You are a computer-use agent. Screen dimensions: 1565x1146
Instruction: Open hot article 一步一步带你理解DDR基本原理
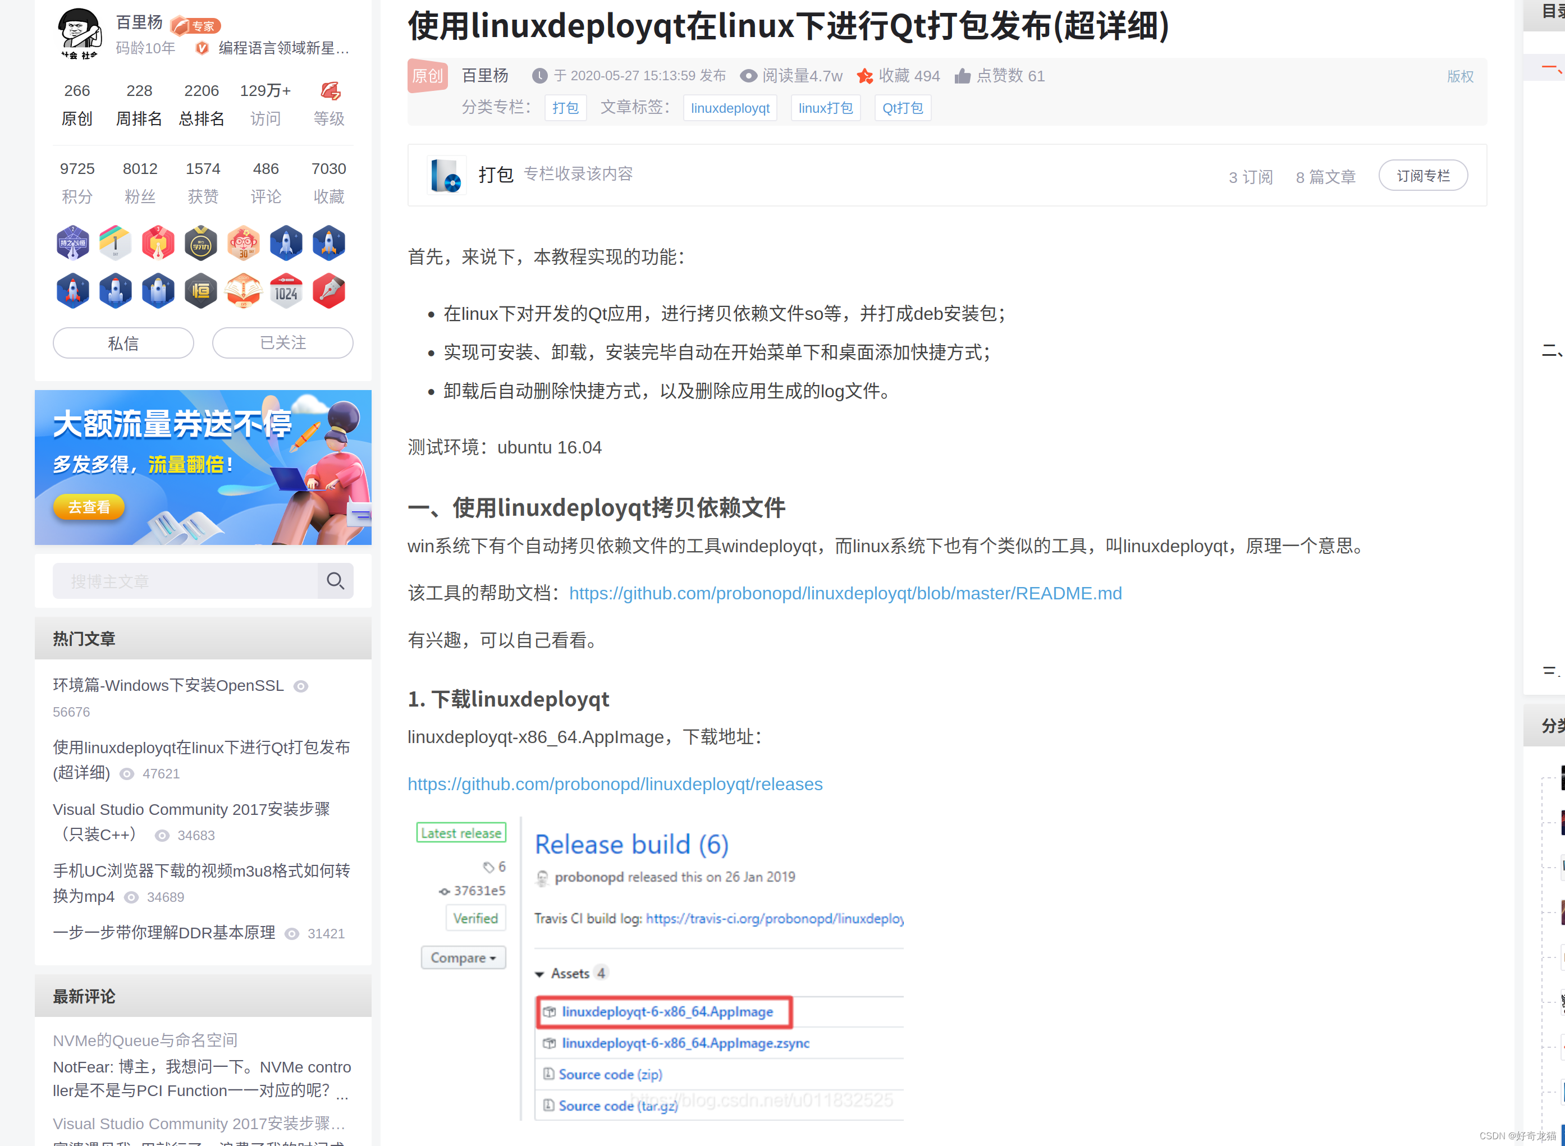coord(164,933)
